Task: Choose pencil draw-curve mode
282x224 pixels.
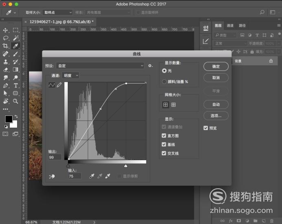Action: (x=59, y=85)
